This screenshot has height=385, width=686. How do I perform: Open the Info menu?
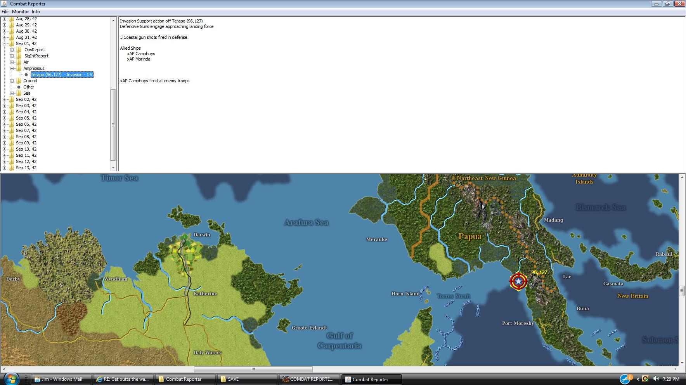pyautogui.click(x=36, y=12)
